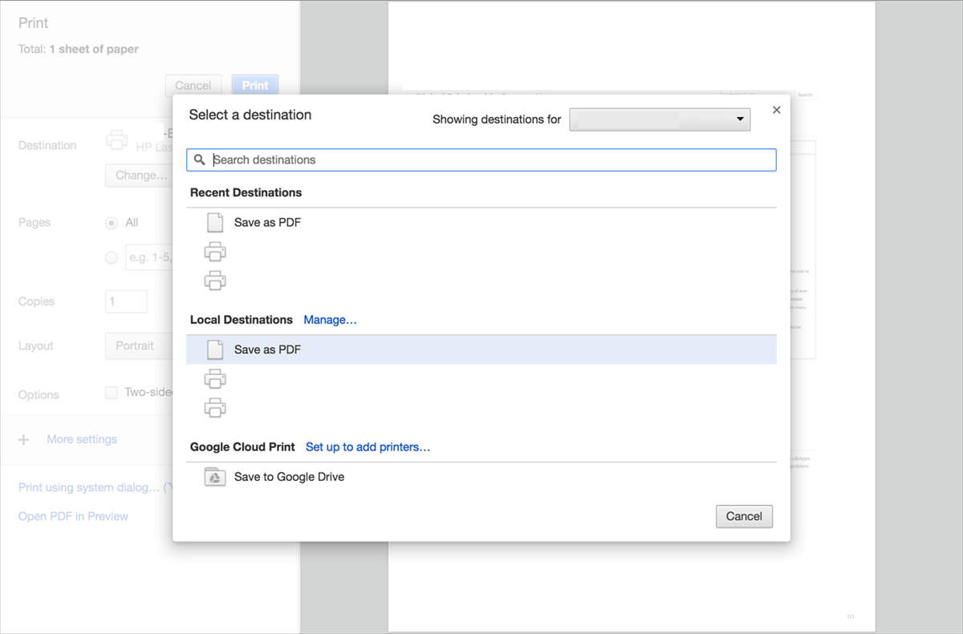Expand More settings
Viewport: 963px width, 634px height.
pos(81,440)
